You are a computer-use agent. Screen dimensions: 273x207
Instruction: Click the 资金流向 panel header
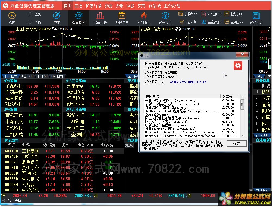[x=11, y=140]
